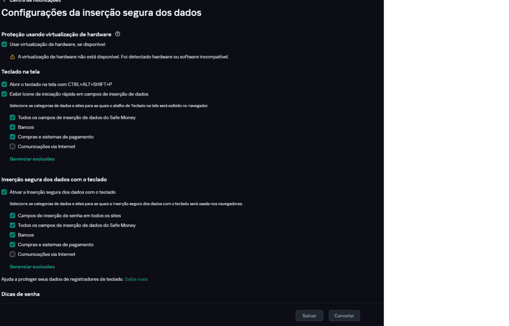This screenshot has width=509, height=326.
Task: Toggle 'Ativar a Inserção segura dos dados com o teclado'
Action: coord(4,192)
